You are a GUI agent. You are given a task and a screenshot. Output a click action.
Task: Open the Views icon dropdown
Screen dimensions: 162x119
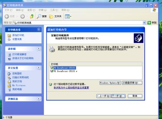(68, 17)
